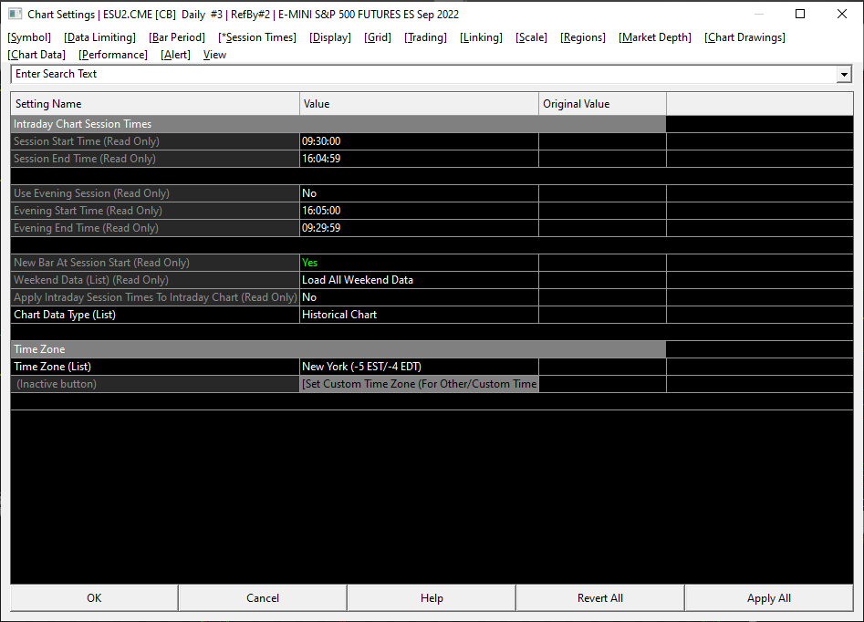Select the Weekend Data (List) label

[155, 280]
